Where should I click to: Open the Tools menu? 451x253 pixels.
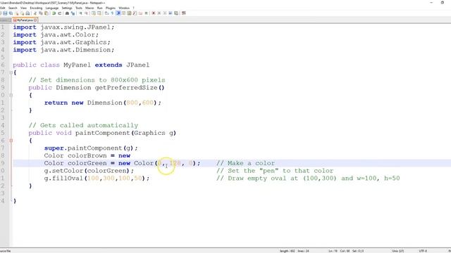coord(78,8)
